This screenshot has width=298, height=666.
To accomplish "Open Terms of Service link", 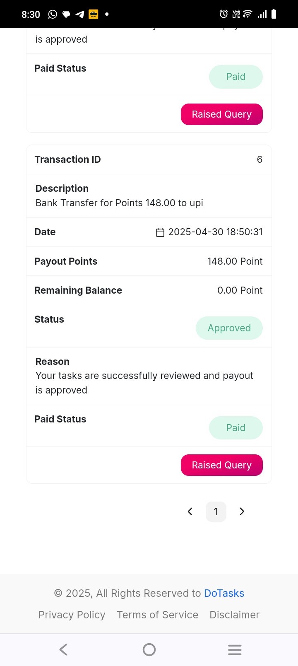I will pyautogui.click(x=157, y=615).
